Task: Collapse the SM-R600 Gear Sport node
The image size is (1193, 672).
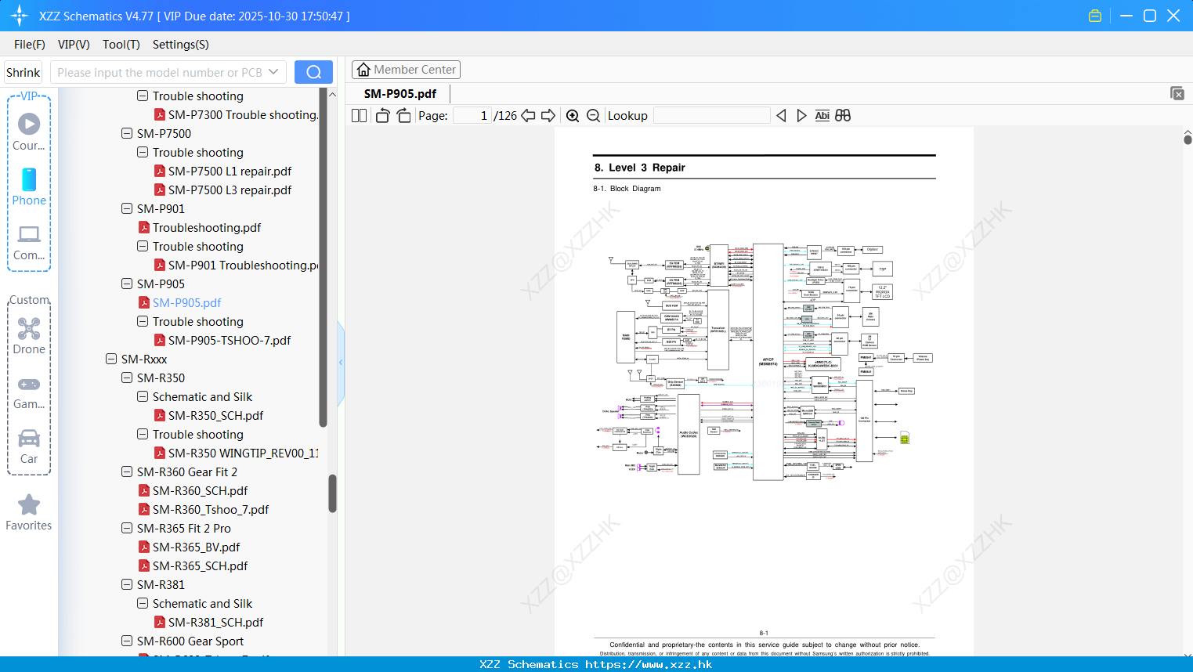Action: pyautogui.click(x=127, y=641)
